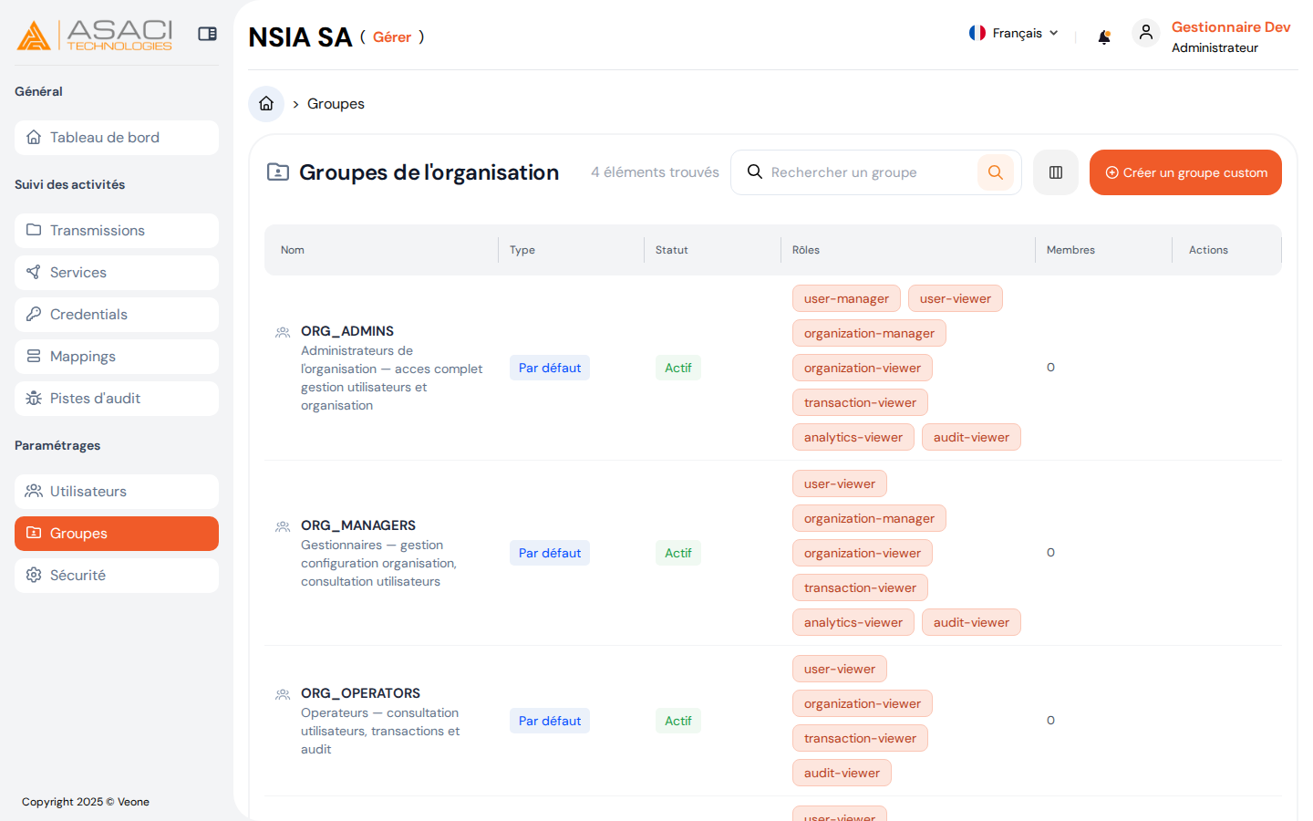Click Actif status badge of ORG_MANAGERS

click(x=678, y=553)
